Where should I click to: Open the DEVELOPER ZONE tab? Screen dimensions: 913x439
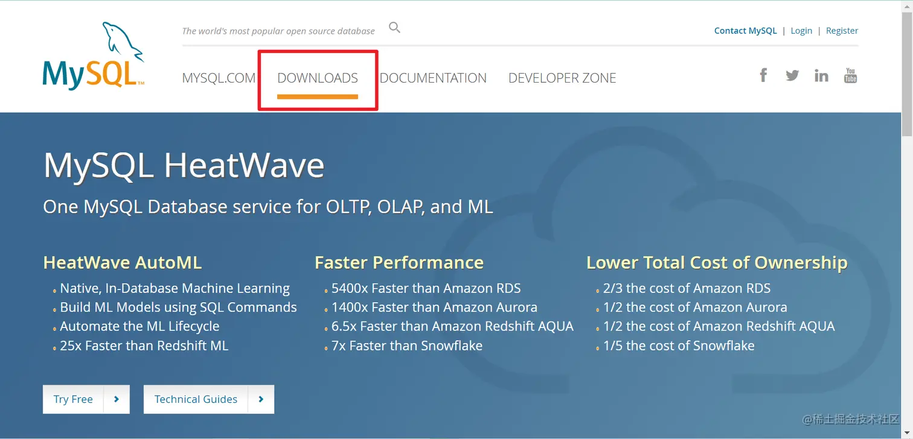(x=562, y=78)
